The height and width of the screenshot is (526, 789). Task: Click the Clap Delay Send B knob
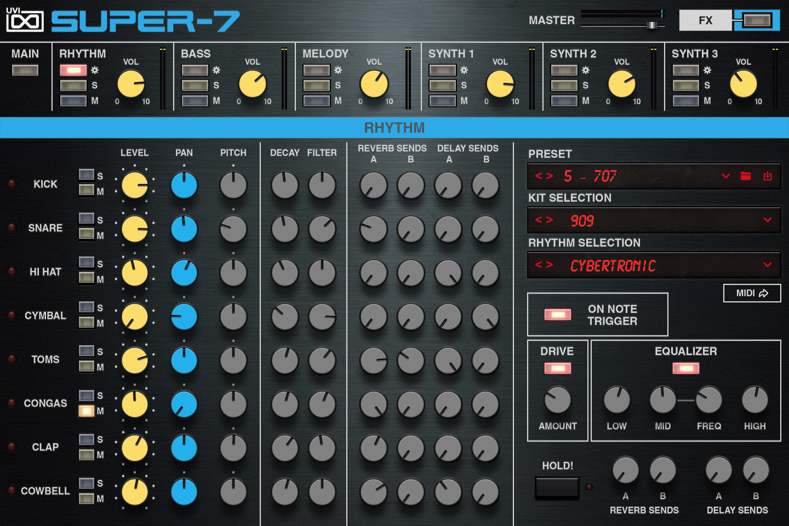pyautogui.click(x=485, y=448)
